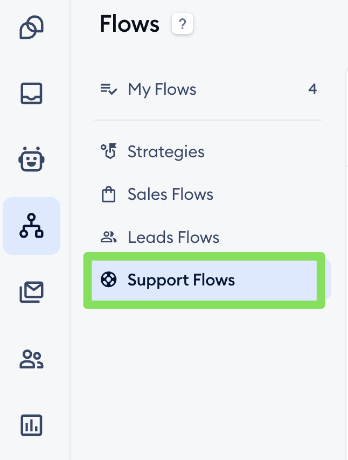Viewport: 348px width, 460px height.
Task: Open Leads Flows section
Action: [173, 238]
